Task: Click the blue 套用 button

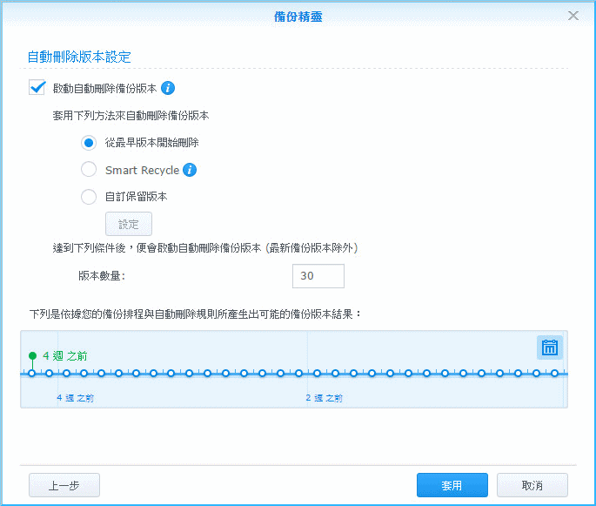Action: [452, 485]
